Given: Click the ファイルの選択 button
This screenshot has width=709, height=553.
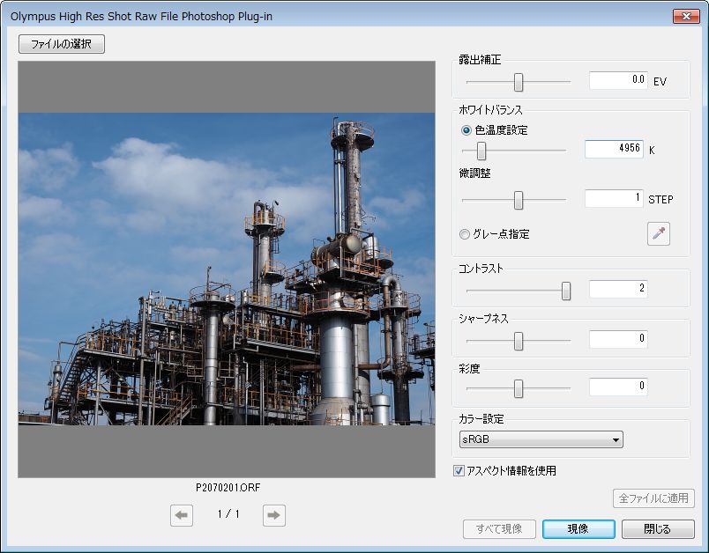Looking at the screenshot, I should coord(62,44).
